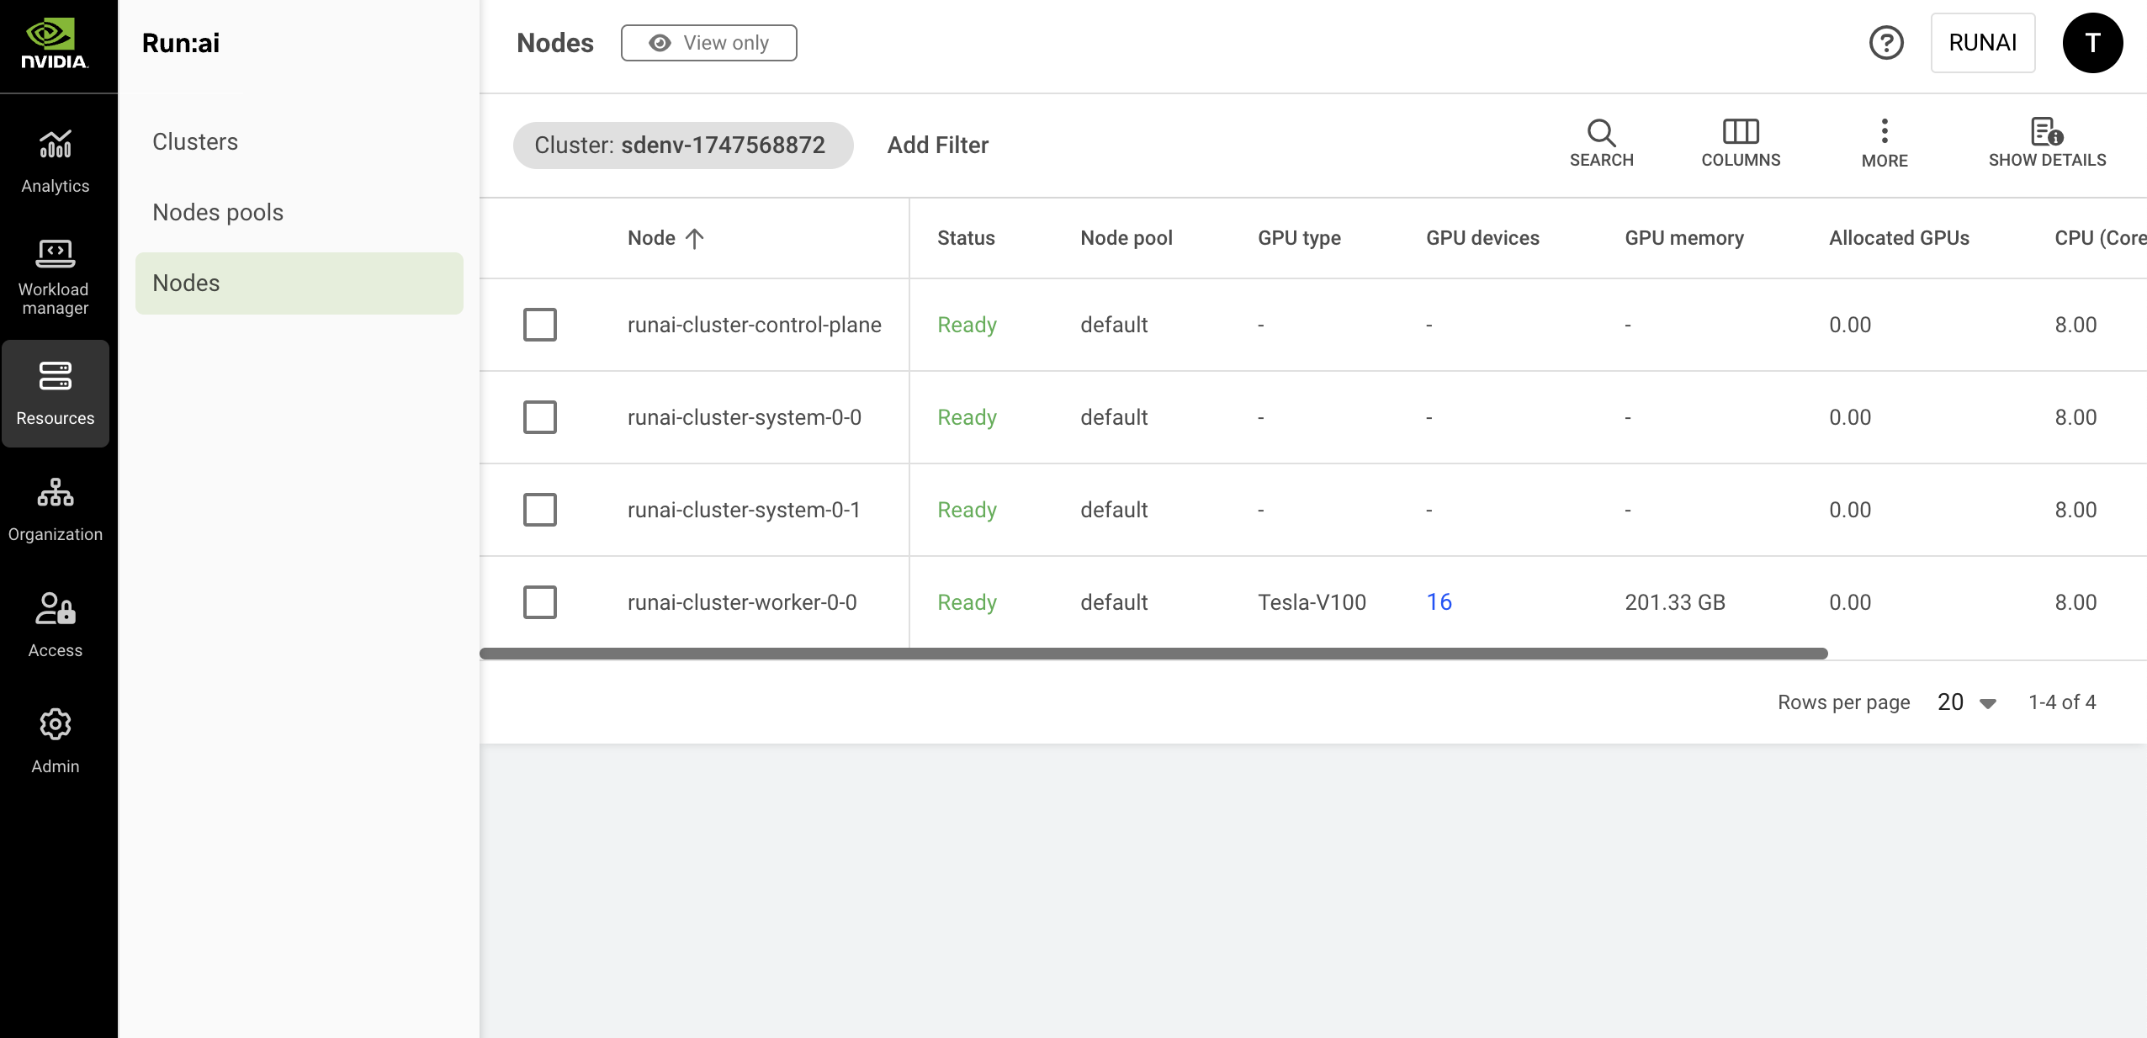The height and width of the screenshot is (1038, 2147).
Task: Go to Clusters in side menu
Action: [195, 141]
